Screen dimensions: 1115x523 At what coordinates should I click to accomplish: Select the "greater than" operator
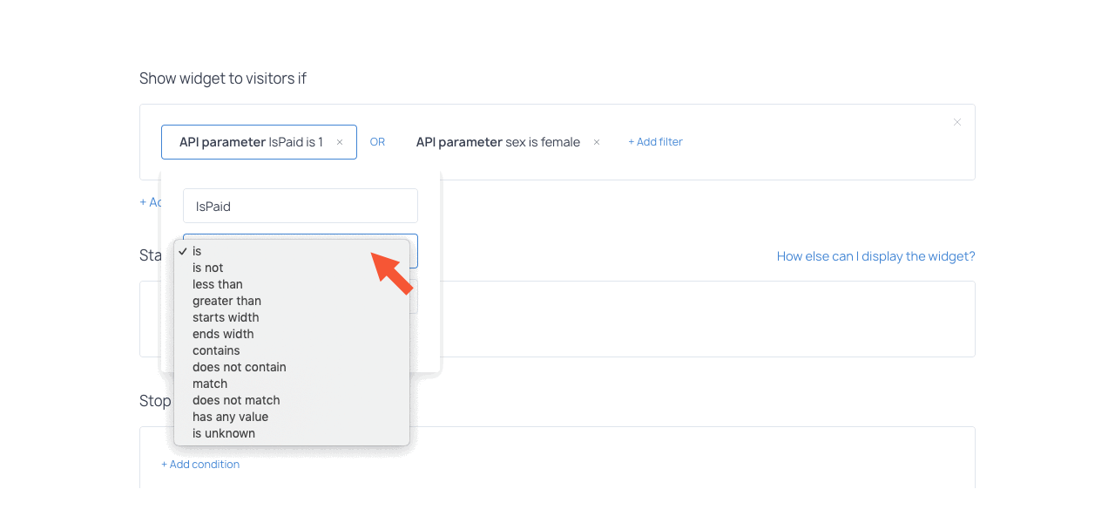pos(226,301)
